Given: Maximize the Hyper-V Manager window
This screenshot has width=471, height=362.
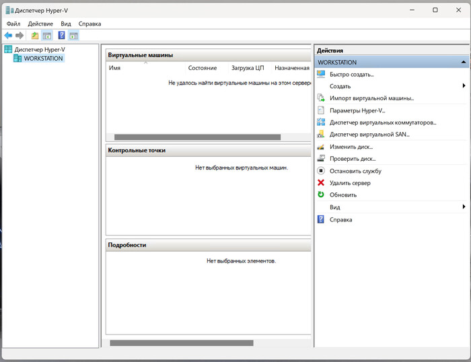Looking at the screenshot, I should coord(435,10).
